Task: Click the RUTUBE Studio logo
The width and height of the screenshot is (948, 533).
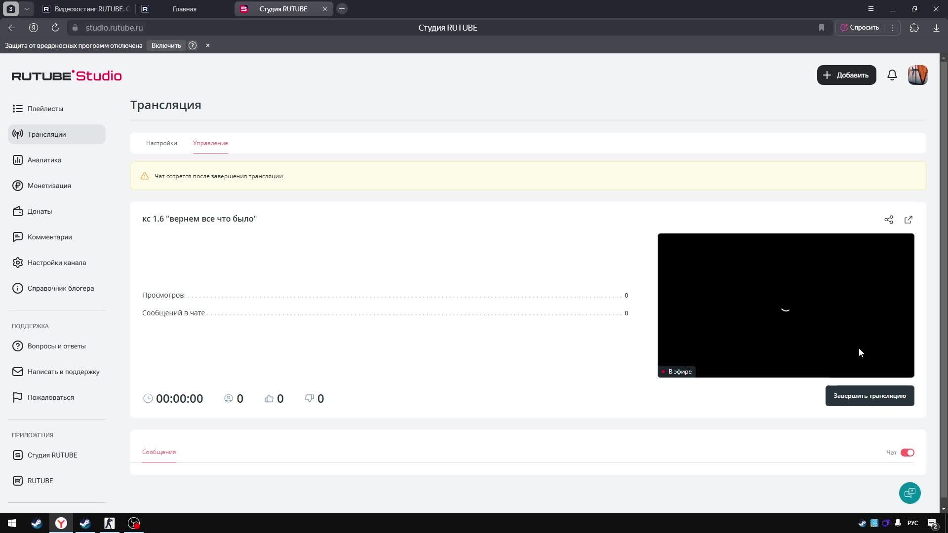Action: tap(67, 76)
